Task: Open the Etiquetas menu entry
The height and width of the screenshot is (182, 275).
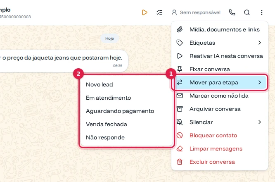Action: 220,43
